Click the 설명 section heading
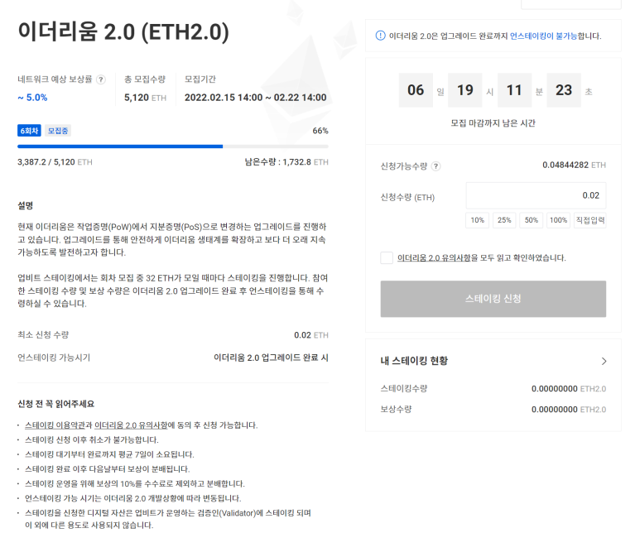 (26, 205)
